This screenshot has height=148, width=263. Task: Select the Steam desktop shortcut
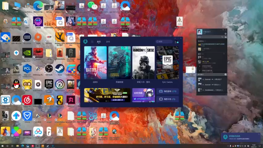(60, 70)
